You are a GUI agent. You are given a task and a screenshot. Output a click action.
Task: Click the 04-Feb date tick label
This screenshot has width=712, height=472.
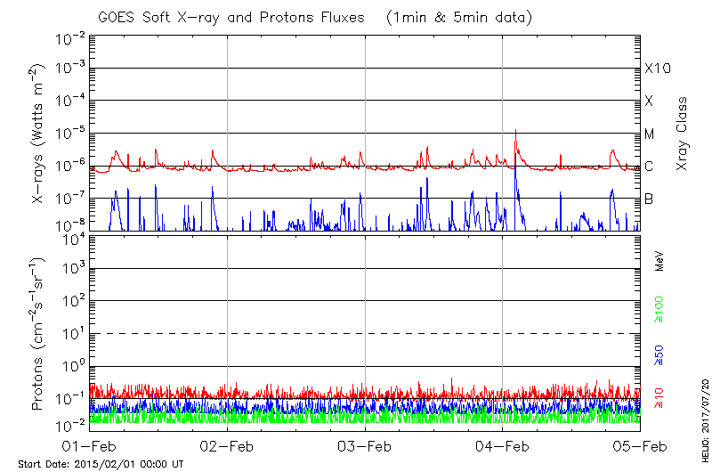(503, 447)
